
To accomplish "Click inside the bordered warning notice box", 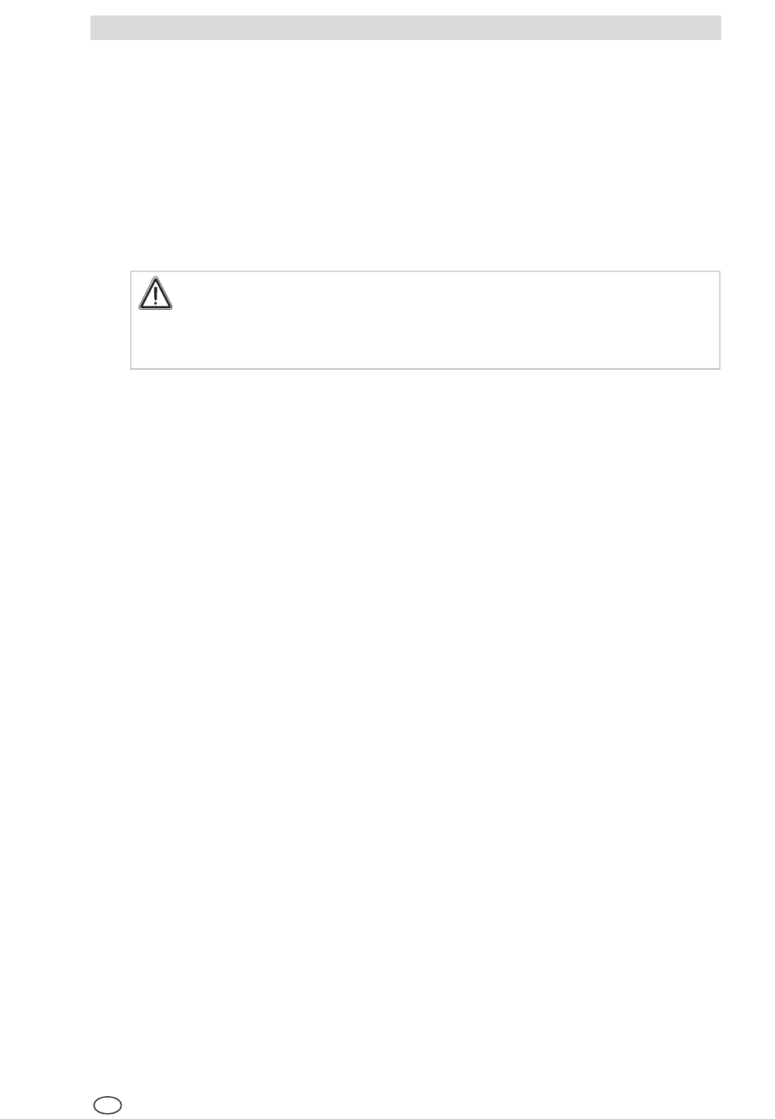I will 425,320.
